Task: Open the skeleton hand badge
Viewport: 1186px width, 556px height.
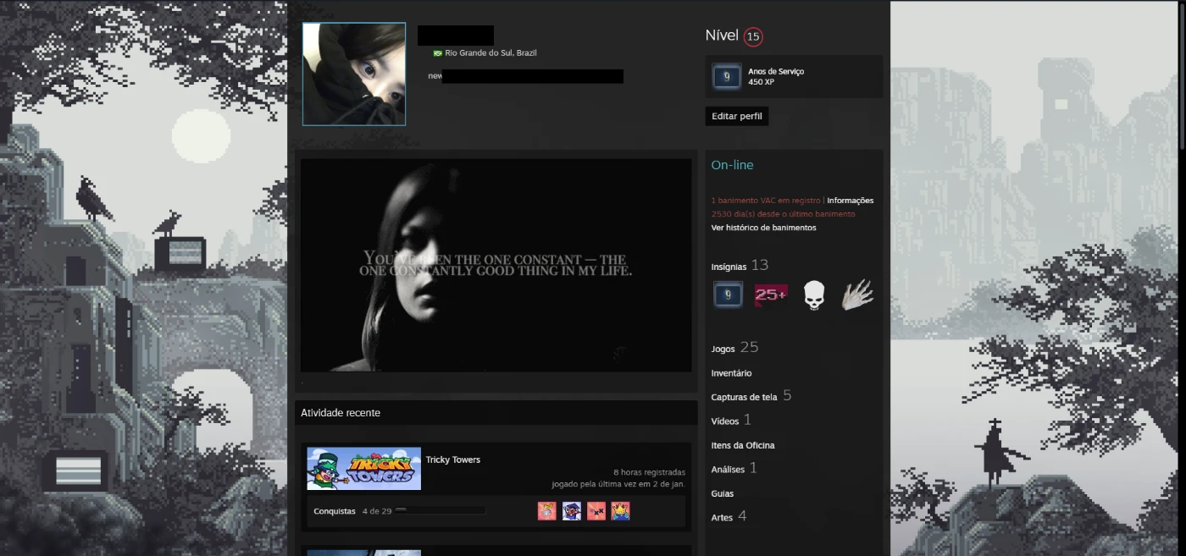Action: [x=856, y=295]
